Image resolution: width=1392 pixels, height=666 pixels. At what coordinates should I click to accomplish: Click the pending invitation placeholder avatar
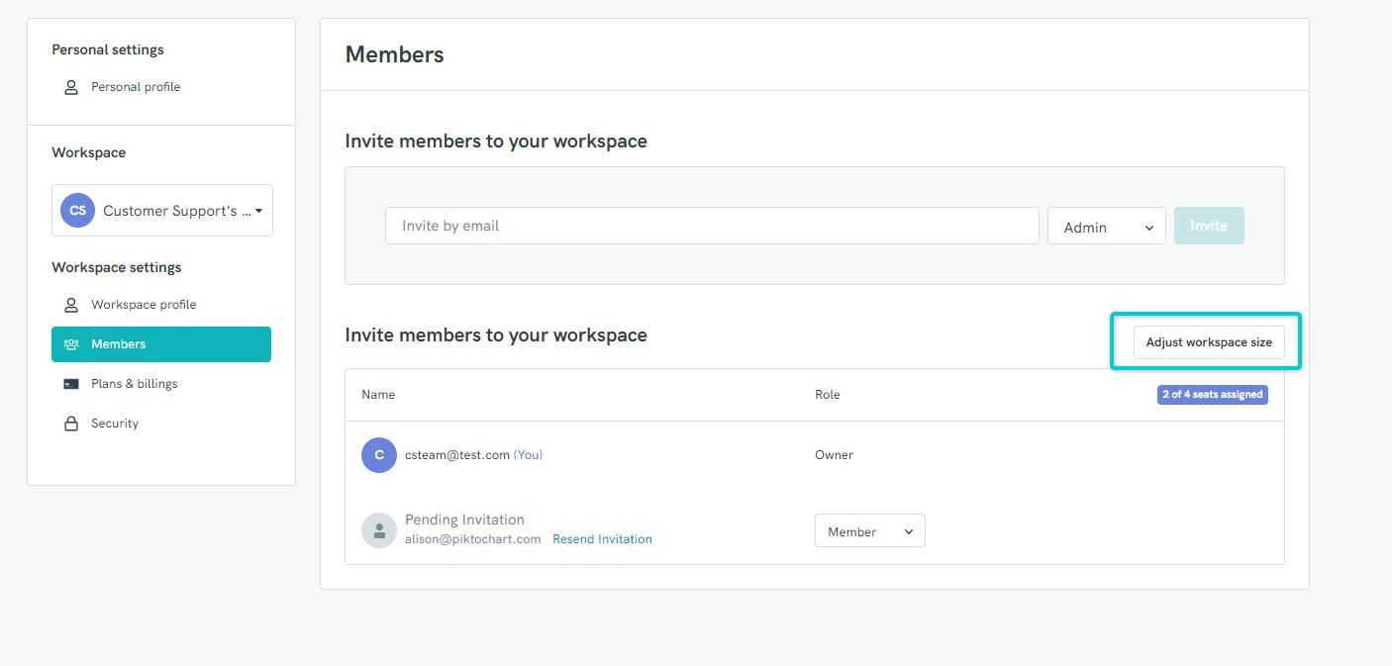point(379,530)
